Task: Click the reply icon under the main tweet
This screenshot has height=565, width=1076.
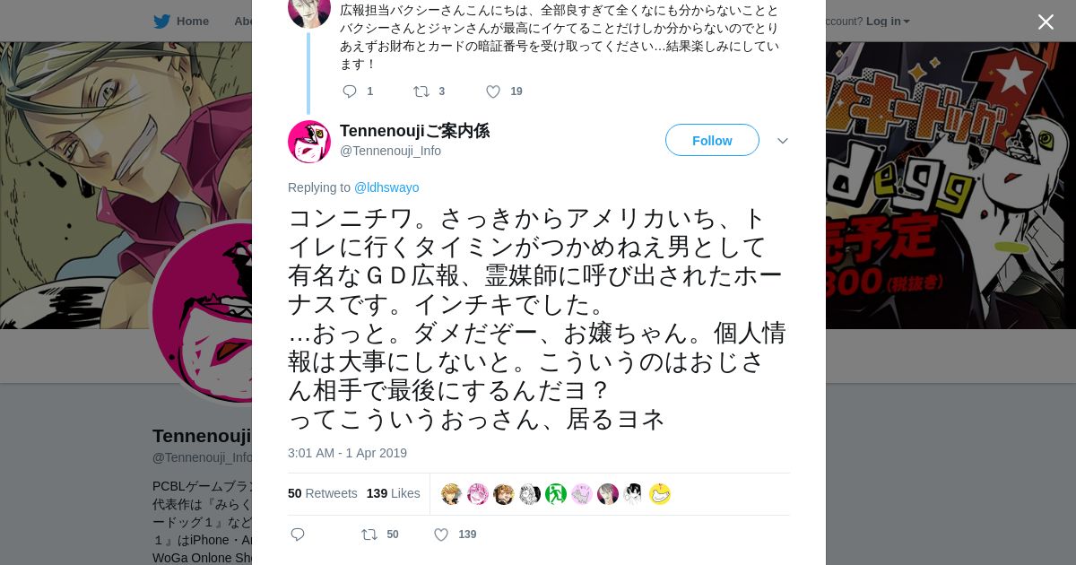Action: tap(298, 535)
